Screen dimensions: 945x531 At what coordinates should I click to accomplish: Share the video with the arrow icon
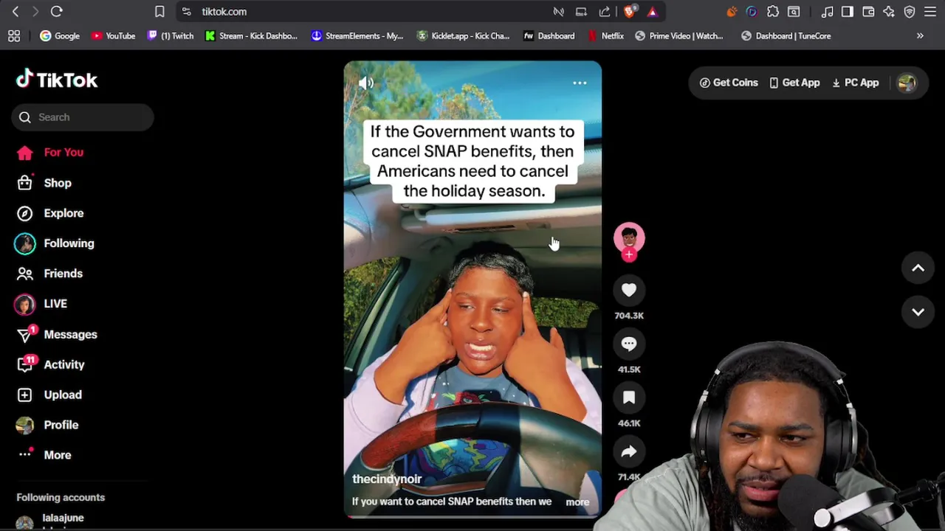coord(629,452)
